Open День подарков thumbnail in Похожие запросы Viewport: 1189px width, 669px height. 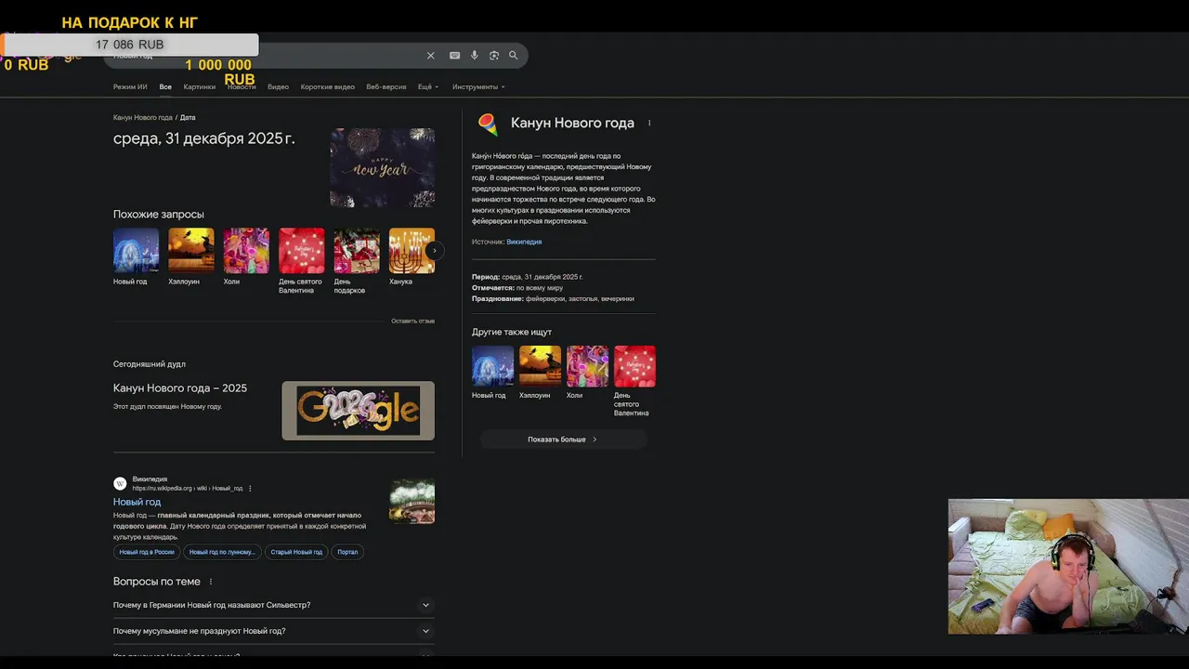[x=357, y=251]
